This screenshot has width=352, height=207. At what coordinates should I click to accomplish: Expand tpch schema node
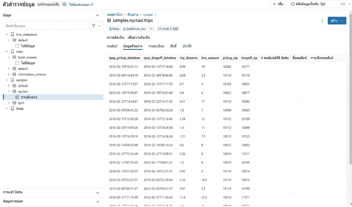(9, 103)
